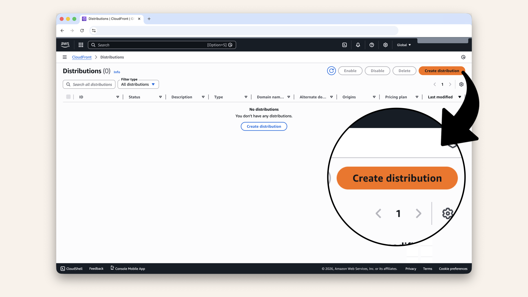
Task: Open account settings gear in the top navbar
Action: coord(385,45)
